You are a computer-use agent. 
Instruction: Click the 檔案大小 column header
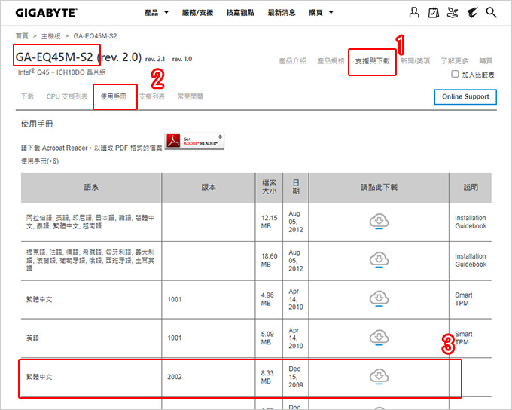(269, 188)
